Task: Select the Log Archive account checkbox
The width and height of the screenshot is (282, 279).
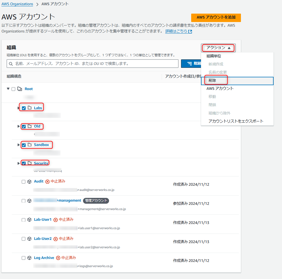Action: click(x=23, y=258)
